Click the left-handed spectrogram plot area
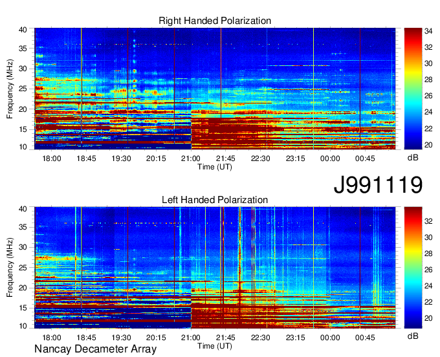The image size is (440, 357). click(x=215, y=268)
